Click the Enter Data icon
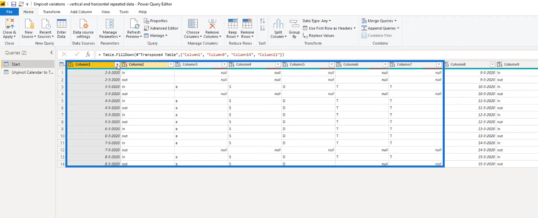Viewport: 538px width, 218px height. click(61, 23)
